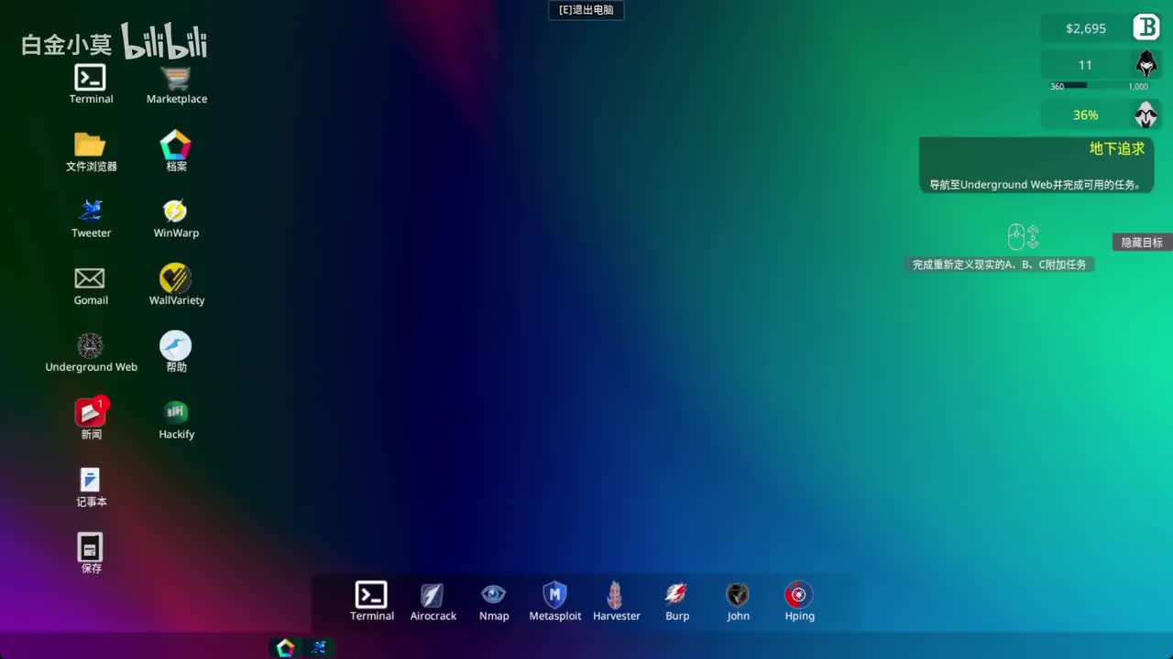
Task: Launch the Hackify music icon
Action: pos(175,412)
